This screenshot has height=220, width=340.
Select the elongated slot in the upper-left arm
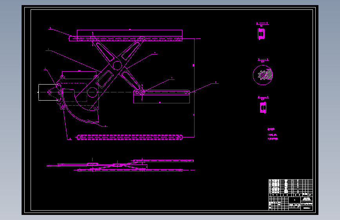click(105, 52)
